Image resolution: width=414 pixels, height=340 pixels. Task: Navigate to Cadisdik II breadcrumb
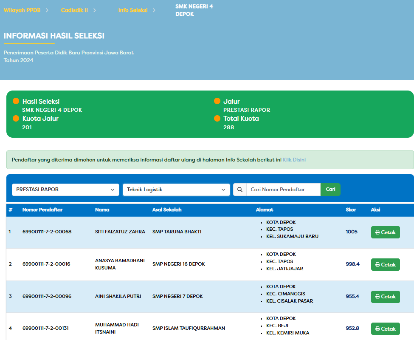point(74,10)
